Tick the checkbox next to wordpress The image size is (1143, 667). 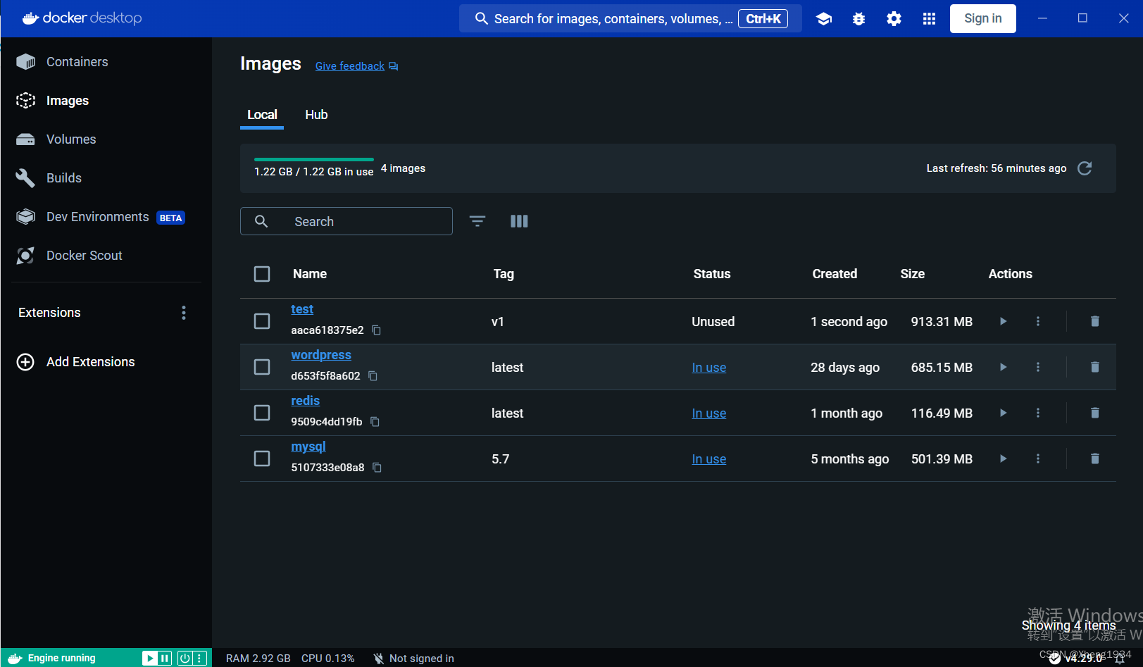[x=262, y=366]
